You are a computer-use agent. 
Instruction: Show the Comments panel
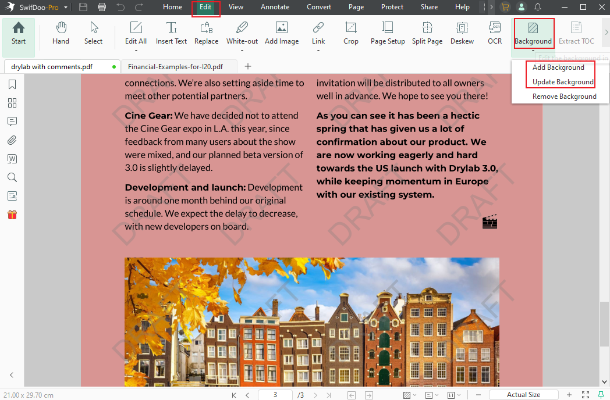12,122
